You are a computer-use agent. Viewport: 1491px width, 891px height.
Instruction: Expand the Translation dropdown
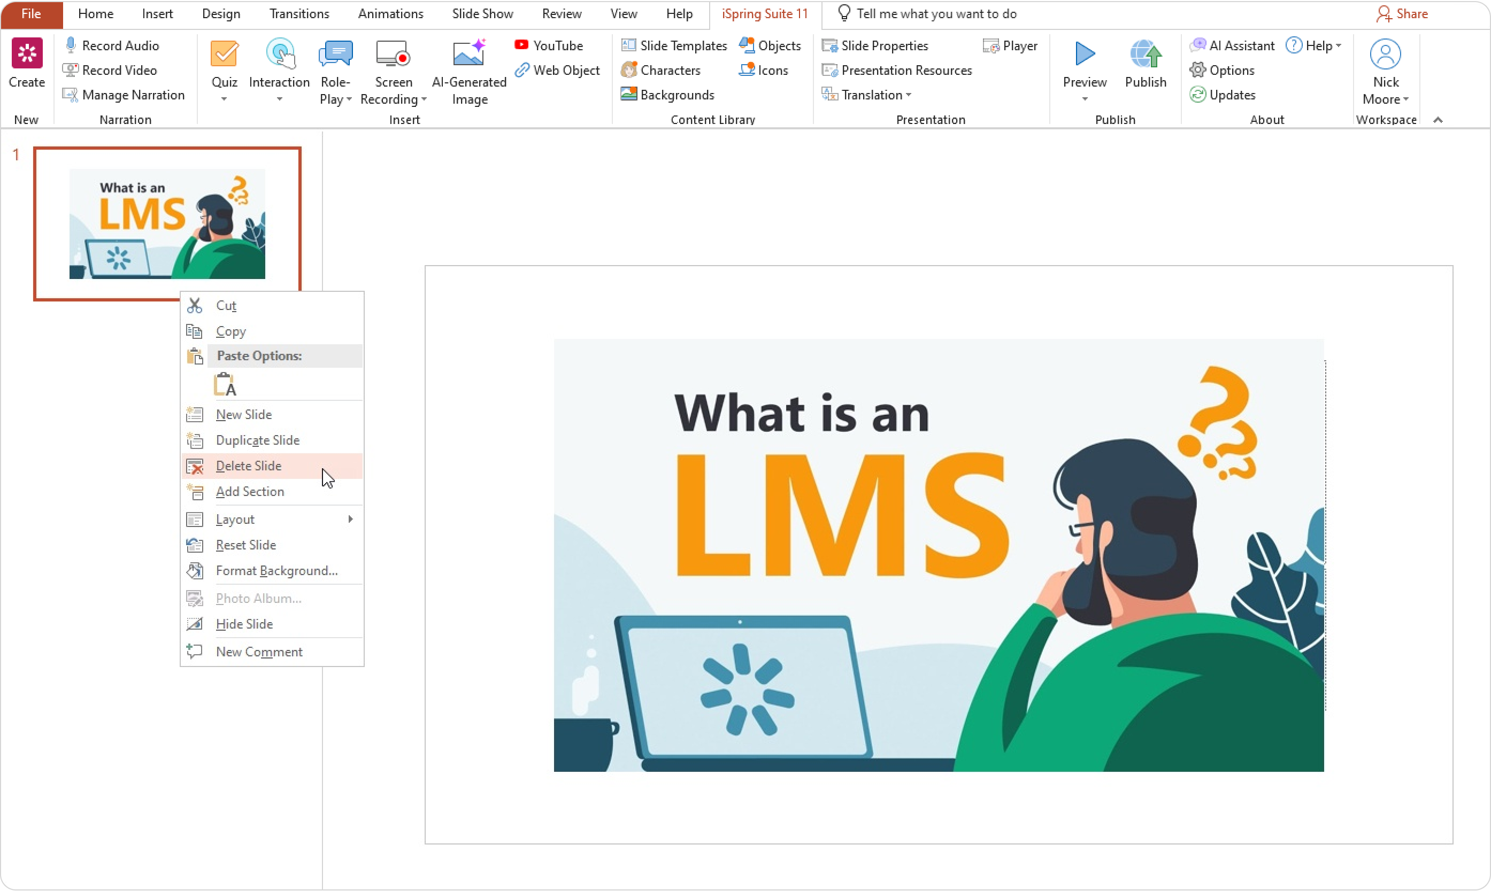(x=908, y=95)
